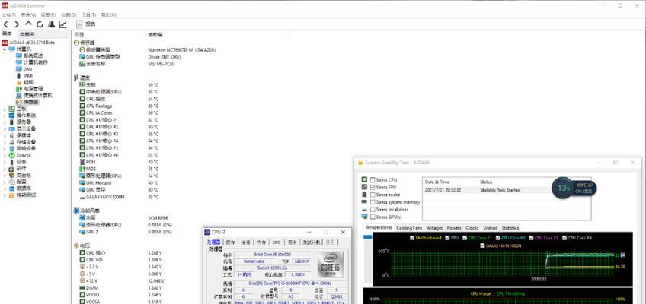Screen dimensions: 646x304
Task: Expand the 服务器 tree node
Action: [x=5, y=122]
